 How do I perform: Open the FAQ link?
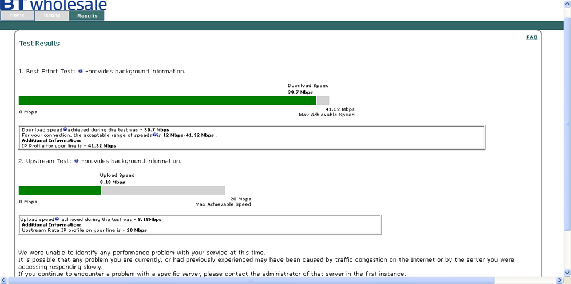click(x=532, y=37)
